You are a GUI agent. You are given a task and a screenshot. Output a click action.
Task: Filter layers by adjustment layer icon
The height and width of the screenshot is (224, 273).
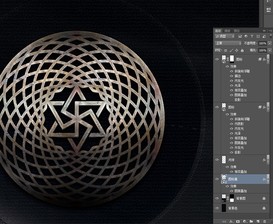pyautogui.click(x=246, y=36)
